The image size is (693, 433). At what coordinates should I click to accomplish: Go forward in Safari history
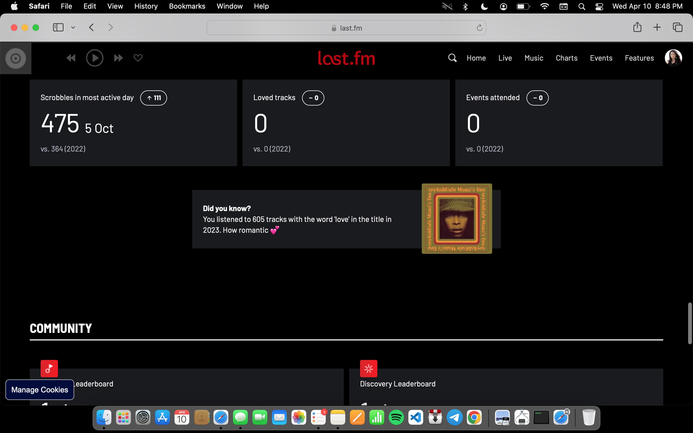(110, 28)
